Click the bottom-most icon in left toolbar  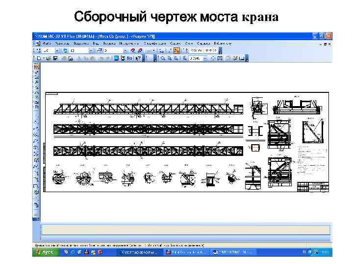point(36,205)
